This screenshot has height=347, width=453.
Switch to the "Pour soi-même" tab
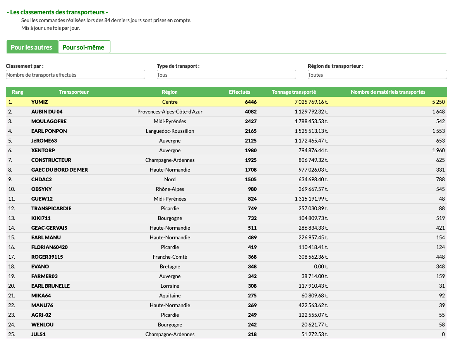84,47
